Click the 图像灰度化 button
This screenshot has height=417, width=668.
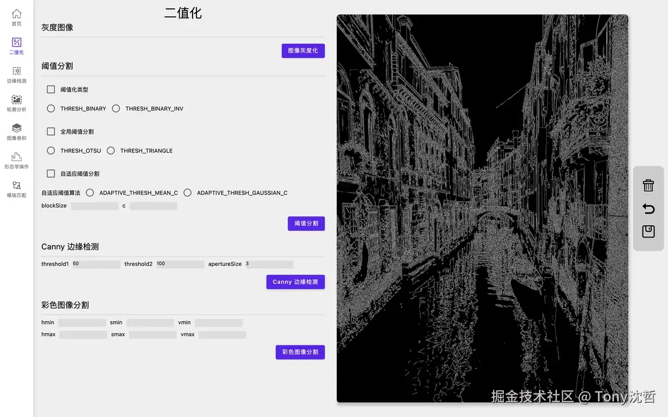pyautogui.click(x=303, y=51)
